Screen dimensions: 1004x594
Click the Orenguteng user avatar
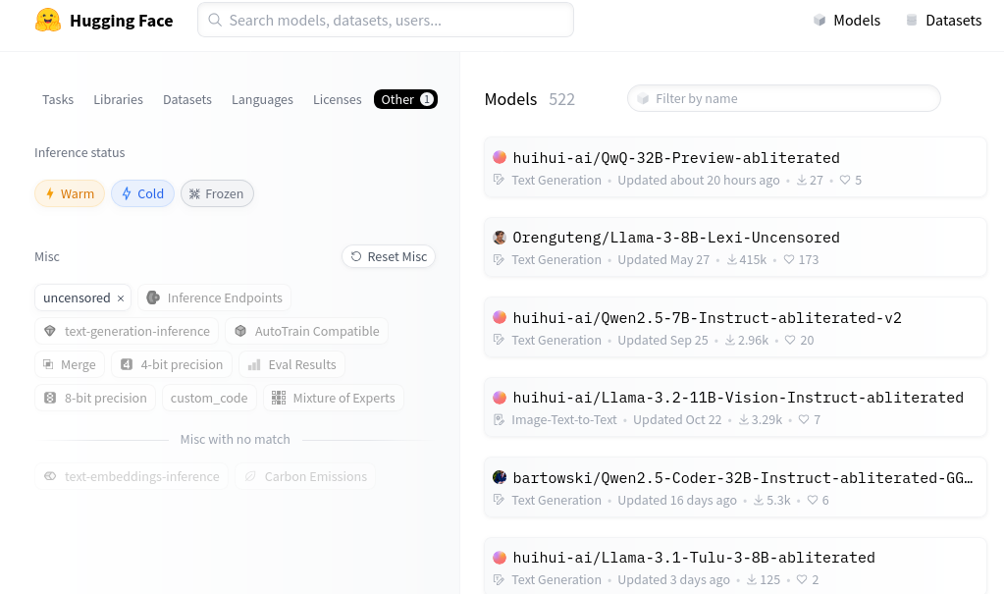500,238
